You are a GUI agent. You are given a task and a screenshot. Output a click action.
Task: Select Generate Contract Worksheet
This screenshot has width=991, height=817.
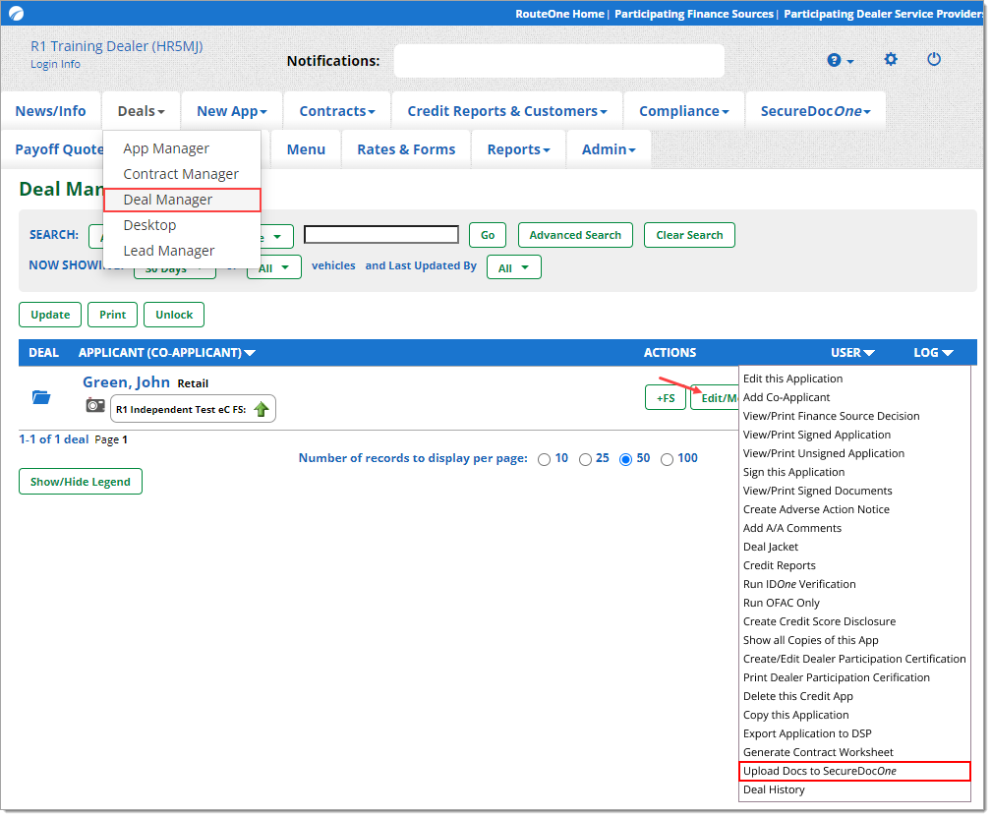coord(820,753)
